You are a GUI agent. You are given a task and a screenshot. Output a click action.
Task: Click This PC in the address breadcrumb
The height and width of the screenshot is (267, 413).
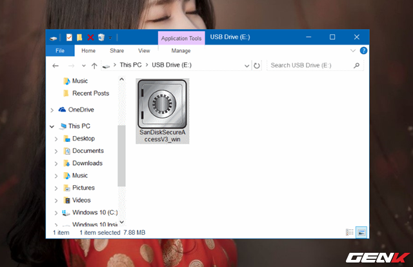click(130, 64)
